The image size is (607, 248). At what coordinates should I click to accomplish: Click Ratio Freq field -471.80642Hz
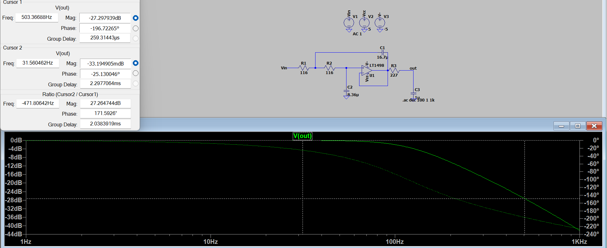pyautogui.click(x=38, y=103)
